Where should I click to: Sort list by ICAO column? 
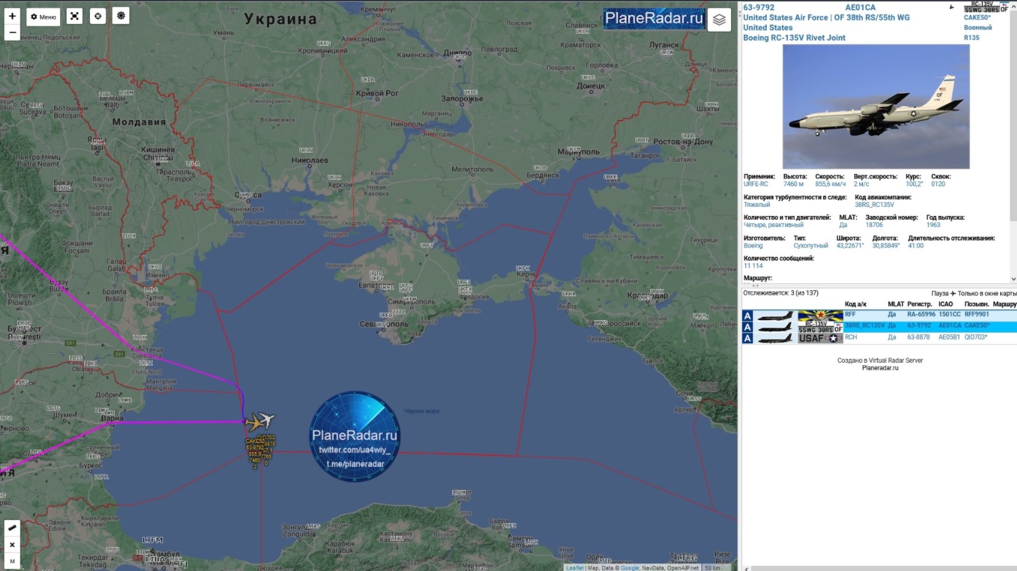(x=946, y=304)
